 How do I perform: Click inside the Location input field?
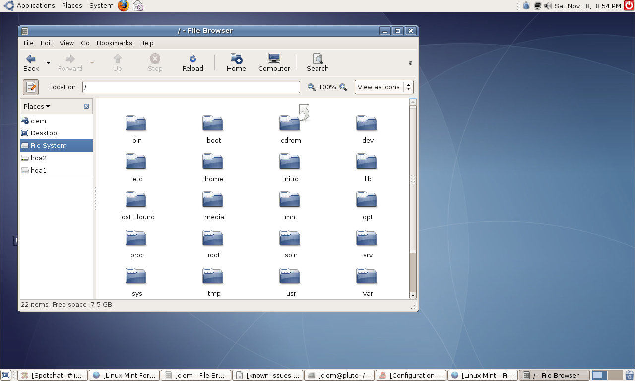click(191, 87)
